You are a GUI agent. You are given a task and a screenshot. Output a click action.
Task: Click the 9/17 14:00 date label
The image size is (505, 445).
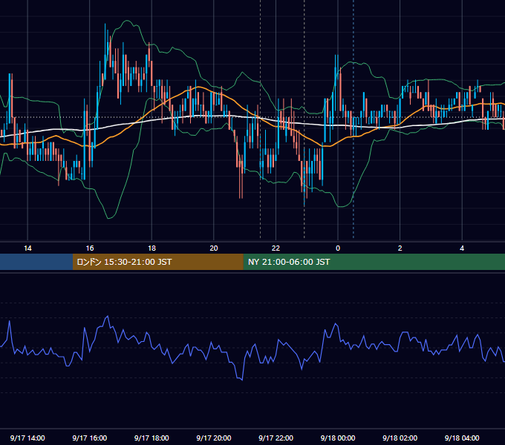[27, 438]
